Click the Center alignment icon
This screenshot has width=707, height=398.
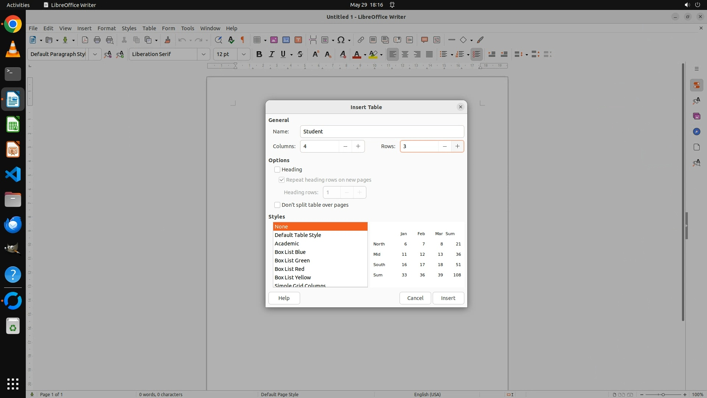(x=405, y=54)
